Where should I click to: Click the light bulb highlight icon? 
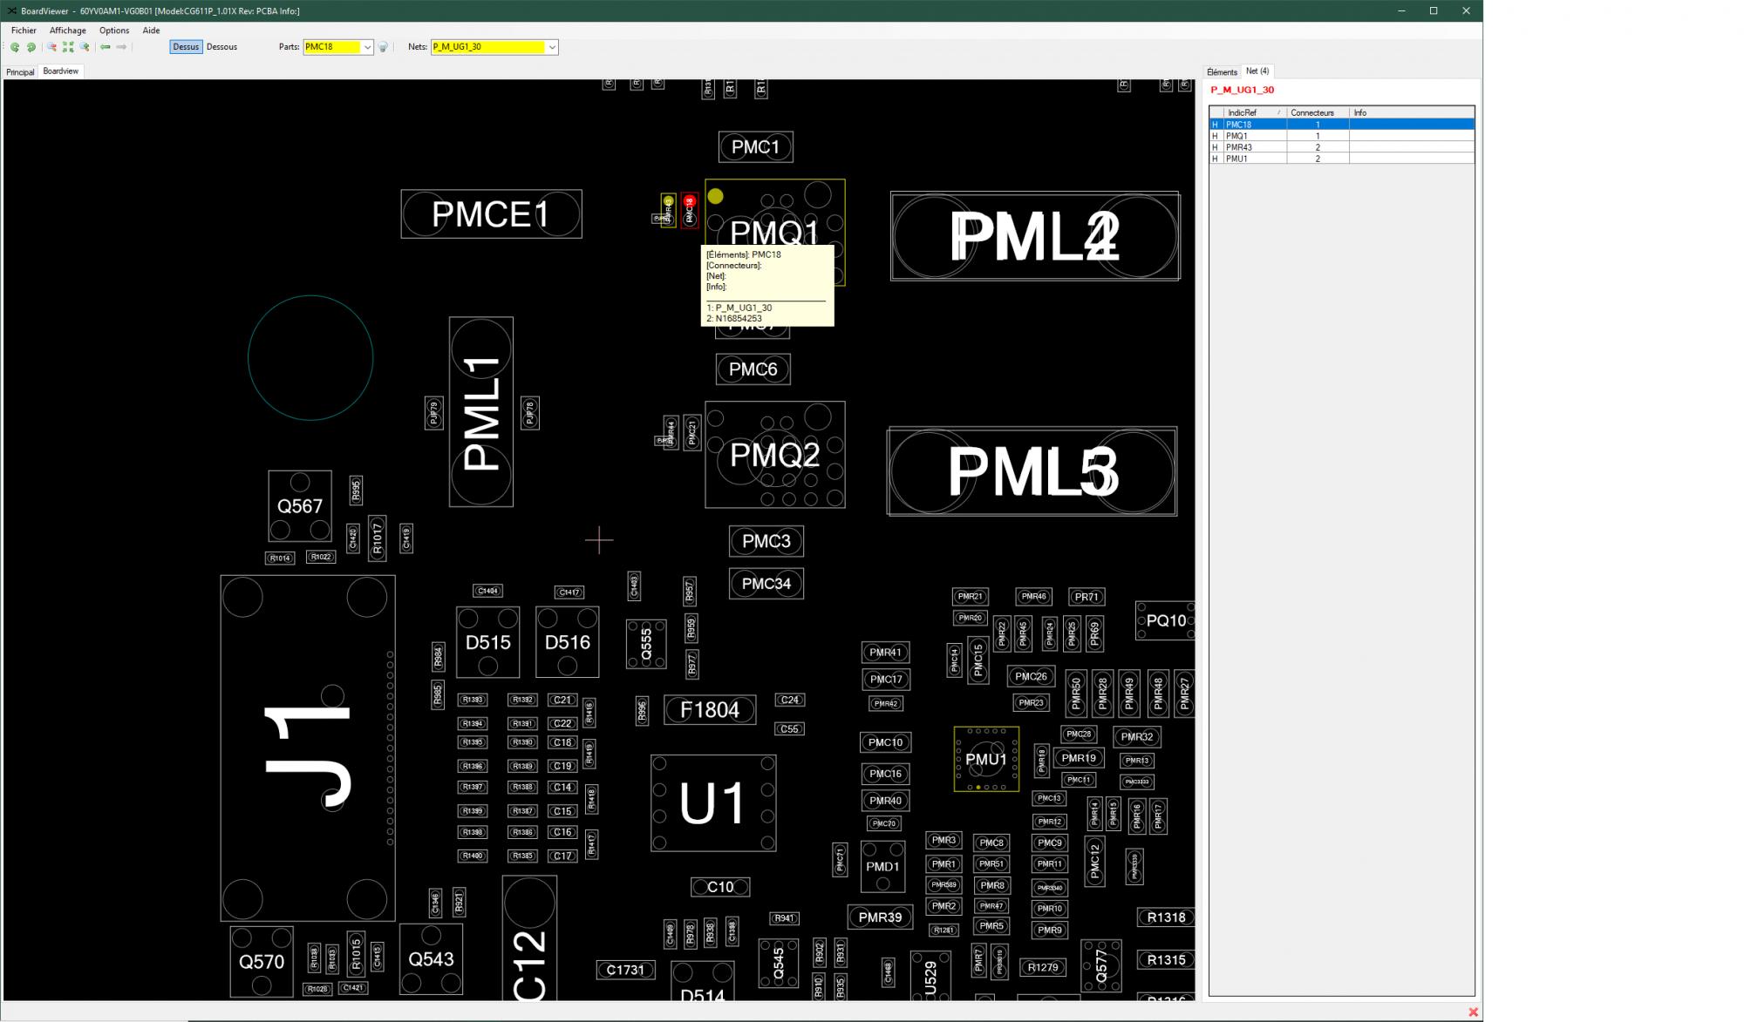coord(383,47)
